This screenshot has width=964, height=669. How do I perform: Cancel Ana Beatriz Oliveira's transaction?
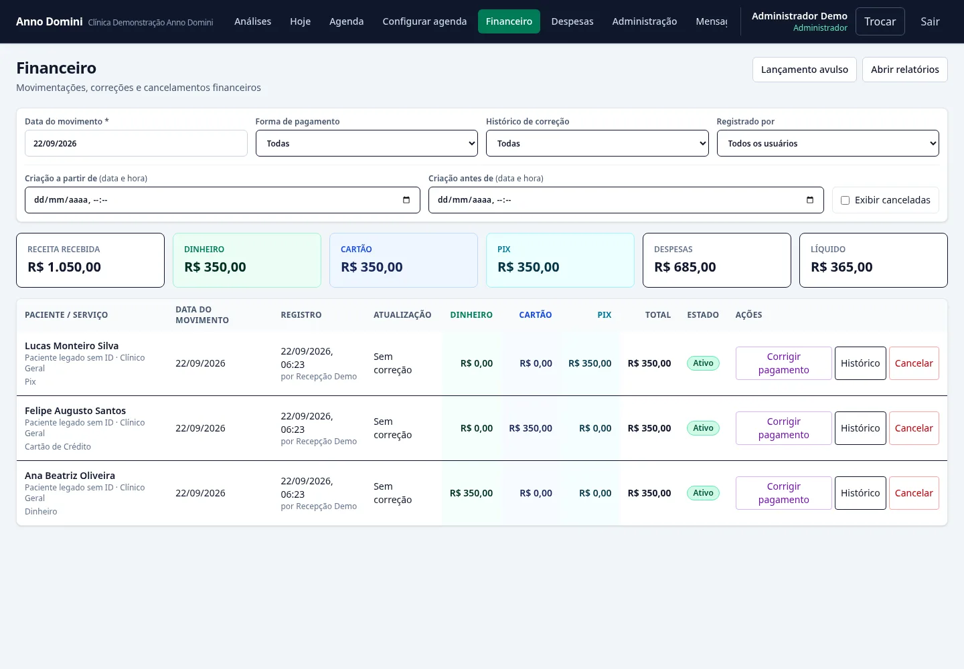[914, 493]
